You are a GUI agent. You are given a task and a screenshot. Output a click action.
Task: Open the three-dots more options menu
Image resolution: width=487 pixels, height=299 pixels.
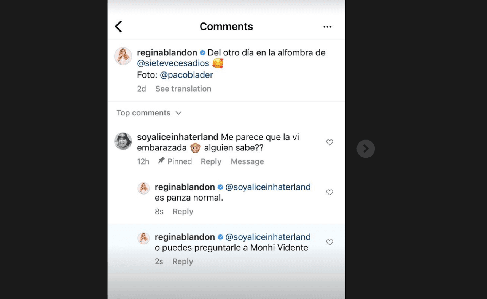(327, 27)
